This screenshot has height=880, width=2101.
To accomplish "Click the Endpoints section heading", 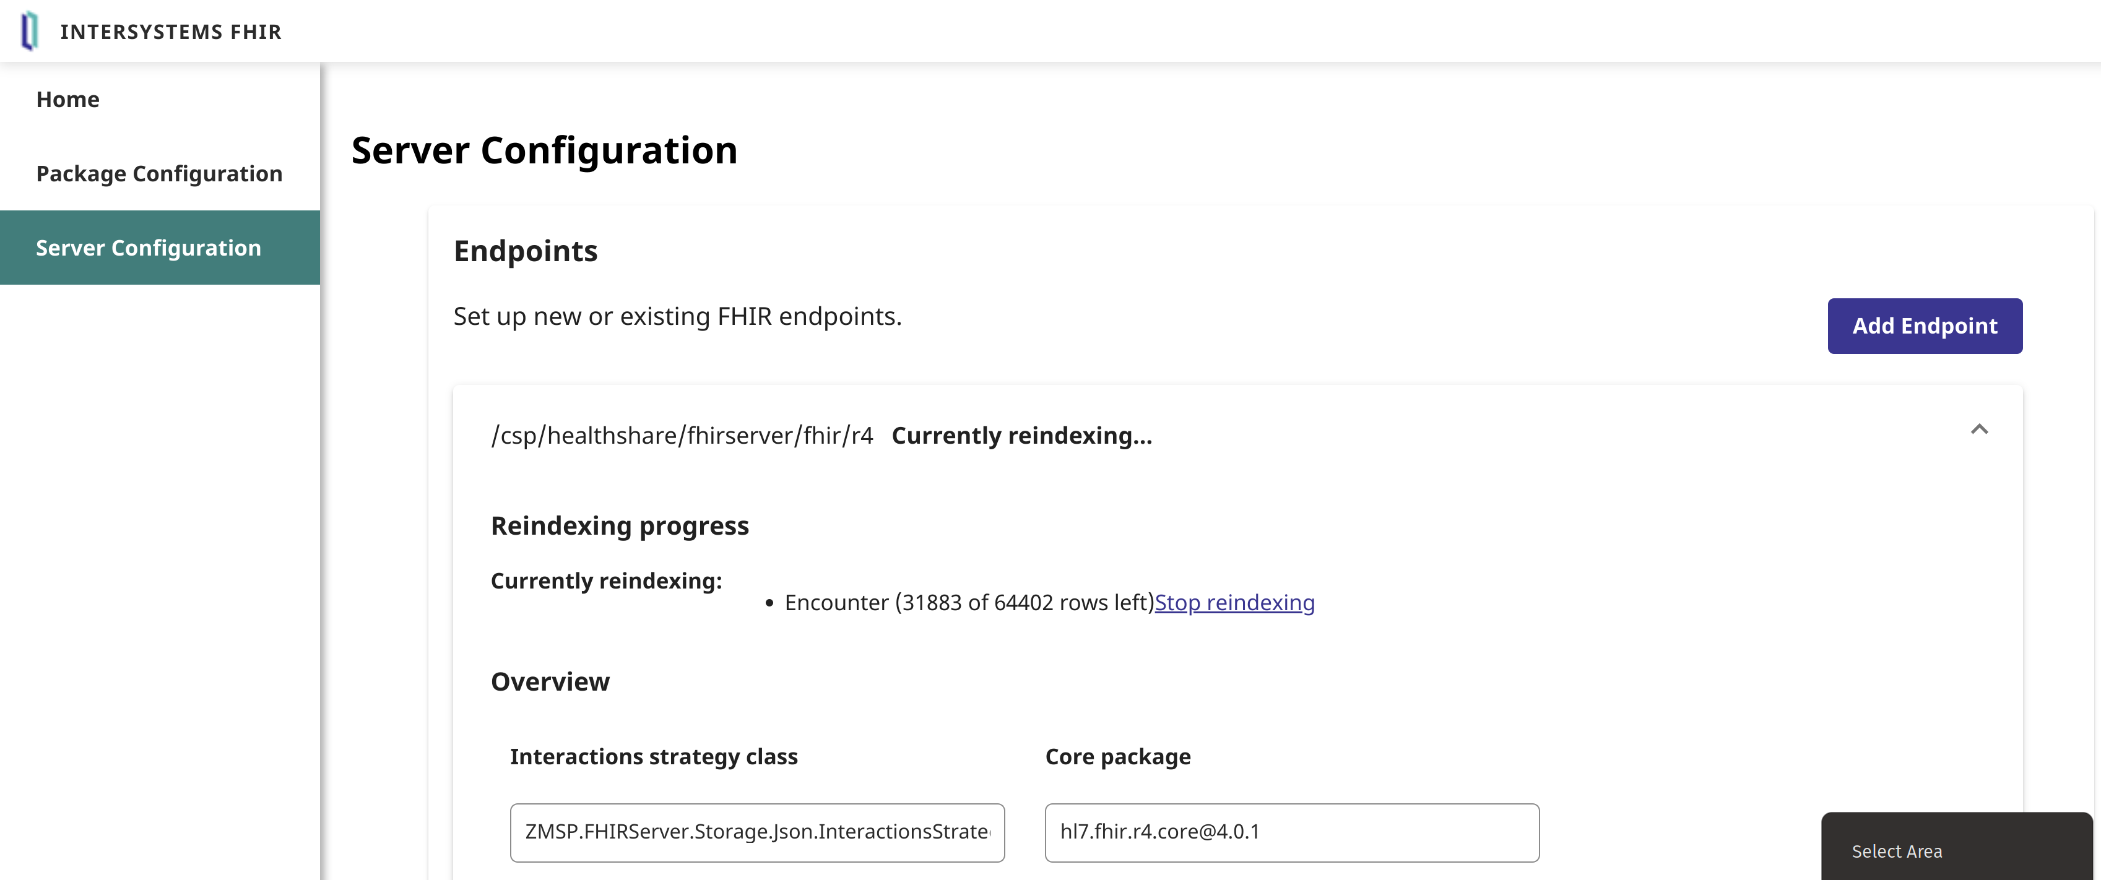I will (x=525, y=251).
